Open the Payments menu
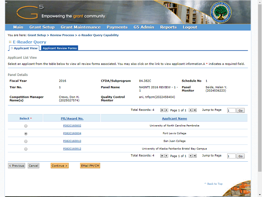Viewport: 262px width, 197px height. coord(117,27)
